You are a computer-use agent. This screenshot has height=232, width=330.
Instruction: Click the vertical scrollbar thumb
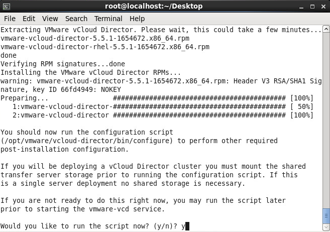coord(326,216)
